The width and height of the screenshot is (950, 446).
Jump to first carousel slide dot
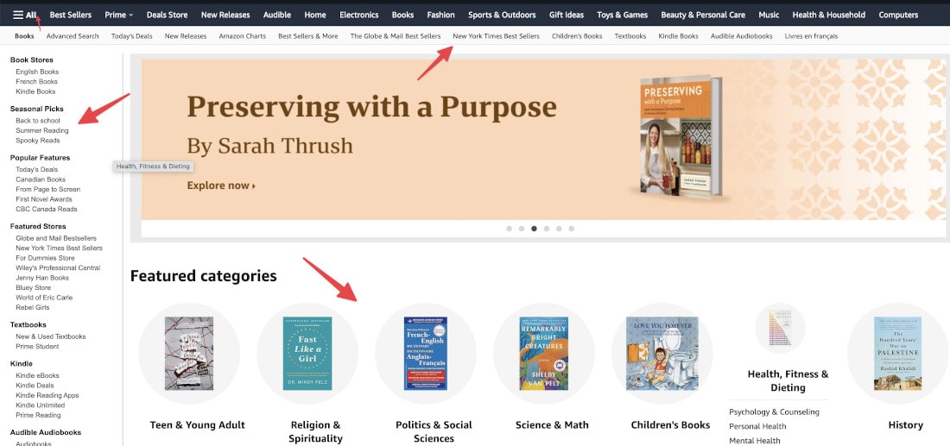click(x=509, y=229)
